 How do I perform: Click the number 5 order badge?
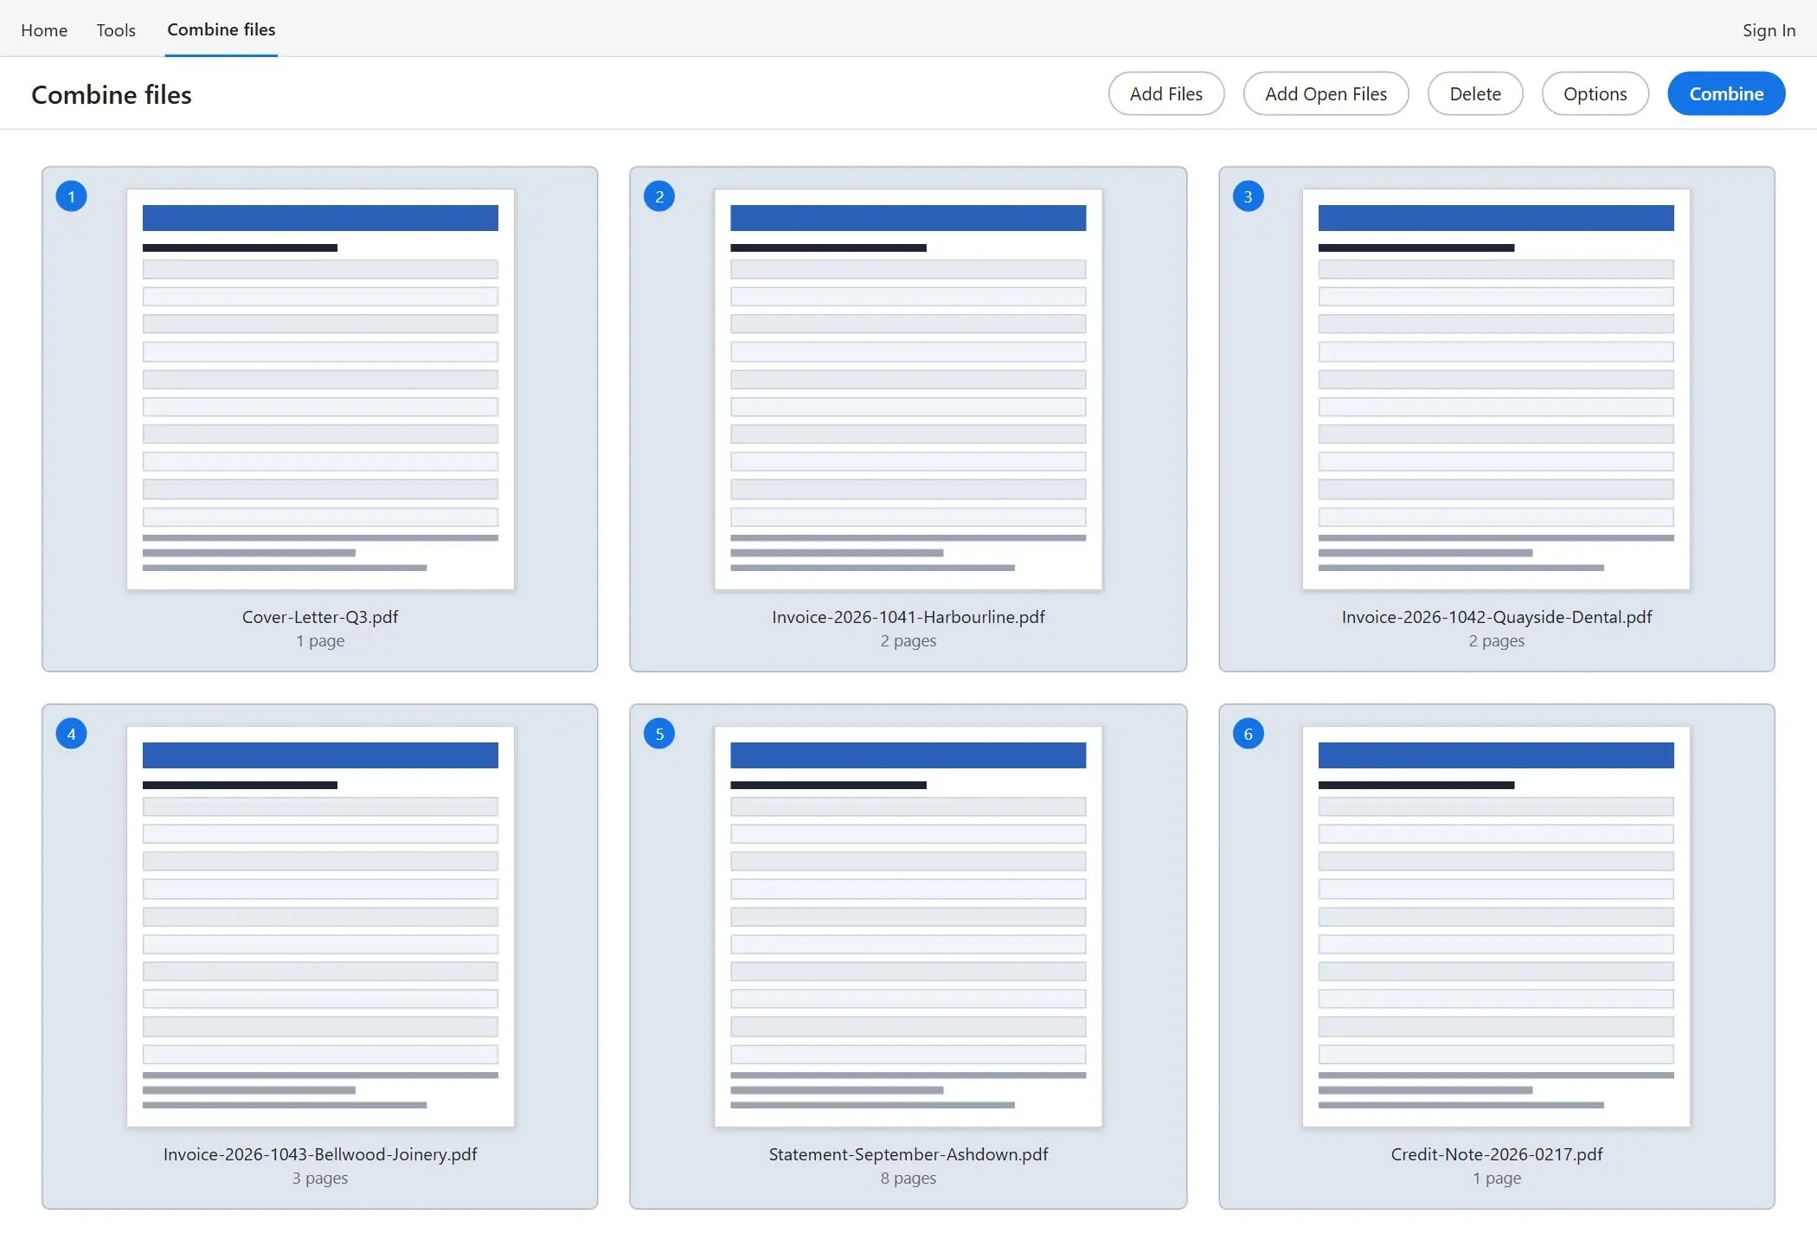coord(659,734)
